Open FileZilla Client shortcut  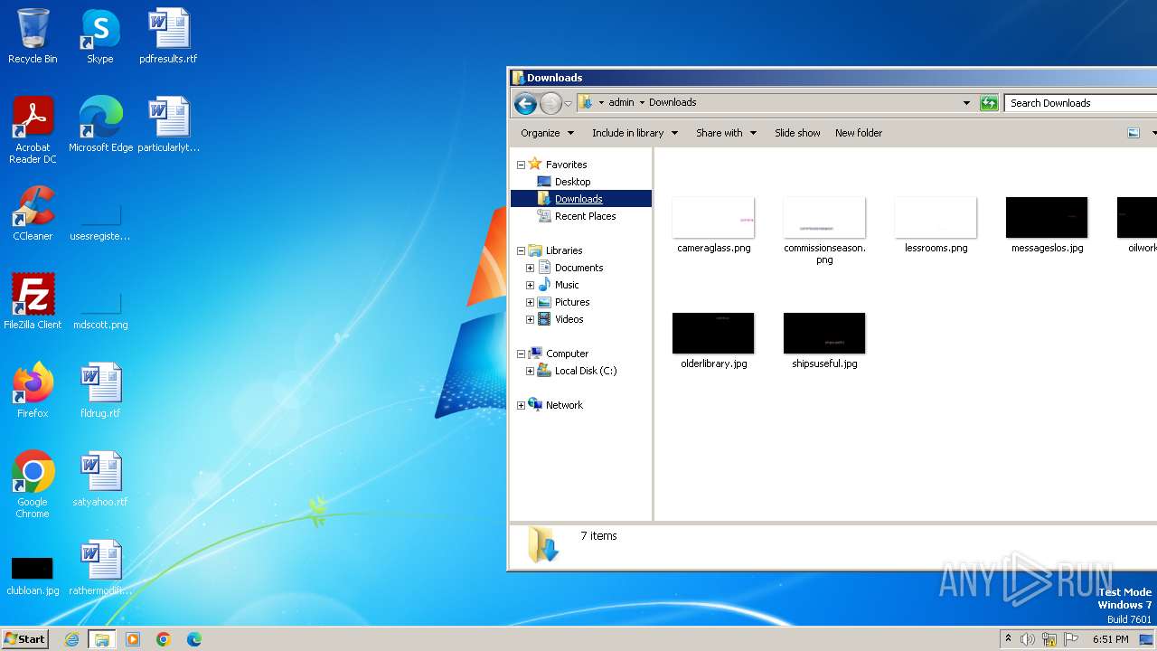click(x=33, y=302)
